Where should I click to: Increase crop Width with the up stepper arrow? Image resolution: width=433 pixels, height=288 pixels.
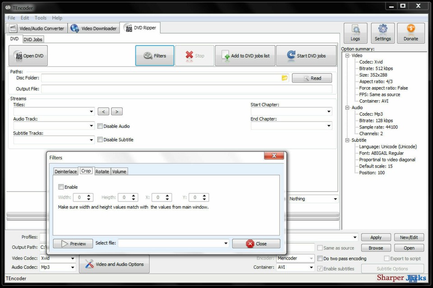coord(89,195)
